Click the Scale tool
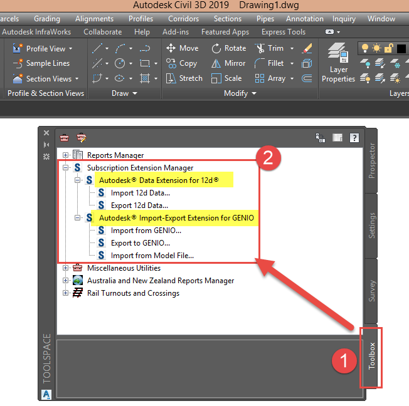The image size is (409, 406). (226, 78)
